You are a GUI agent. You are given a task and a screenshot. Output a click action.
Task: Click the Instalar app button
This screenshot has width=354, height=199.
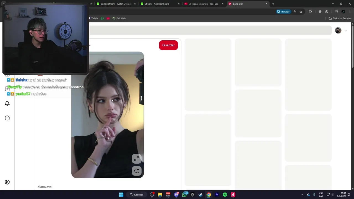(x=283, y=12)
